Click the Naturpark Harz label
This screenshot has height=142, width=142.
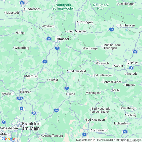pyautogui.click(x=101, y=7)
